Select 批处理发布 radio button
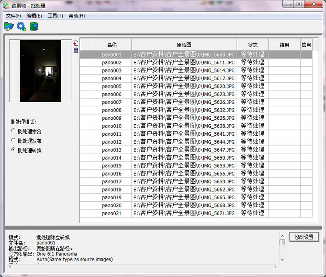 13,140
